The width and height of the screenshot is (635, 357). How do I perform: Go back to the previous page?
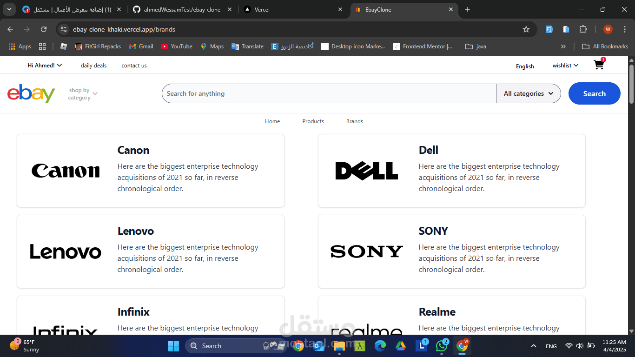(x=10, y=29)
